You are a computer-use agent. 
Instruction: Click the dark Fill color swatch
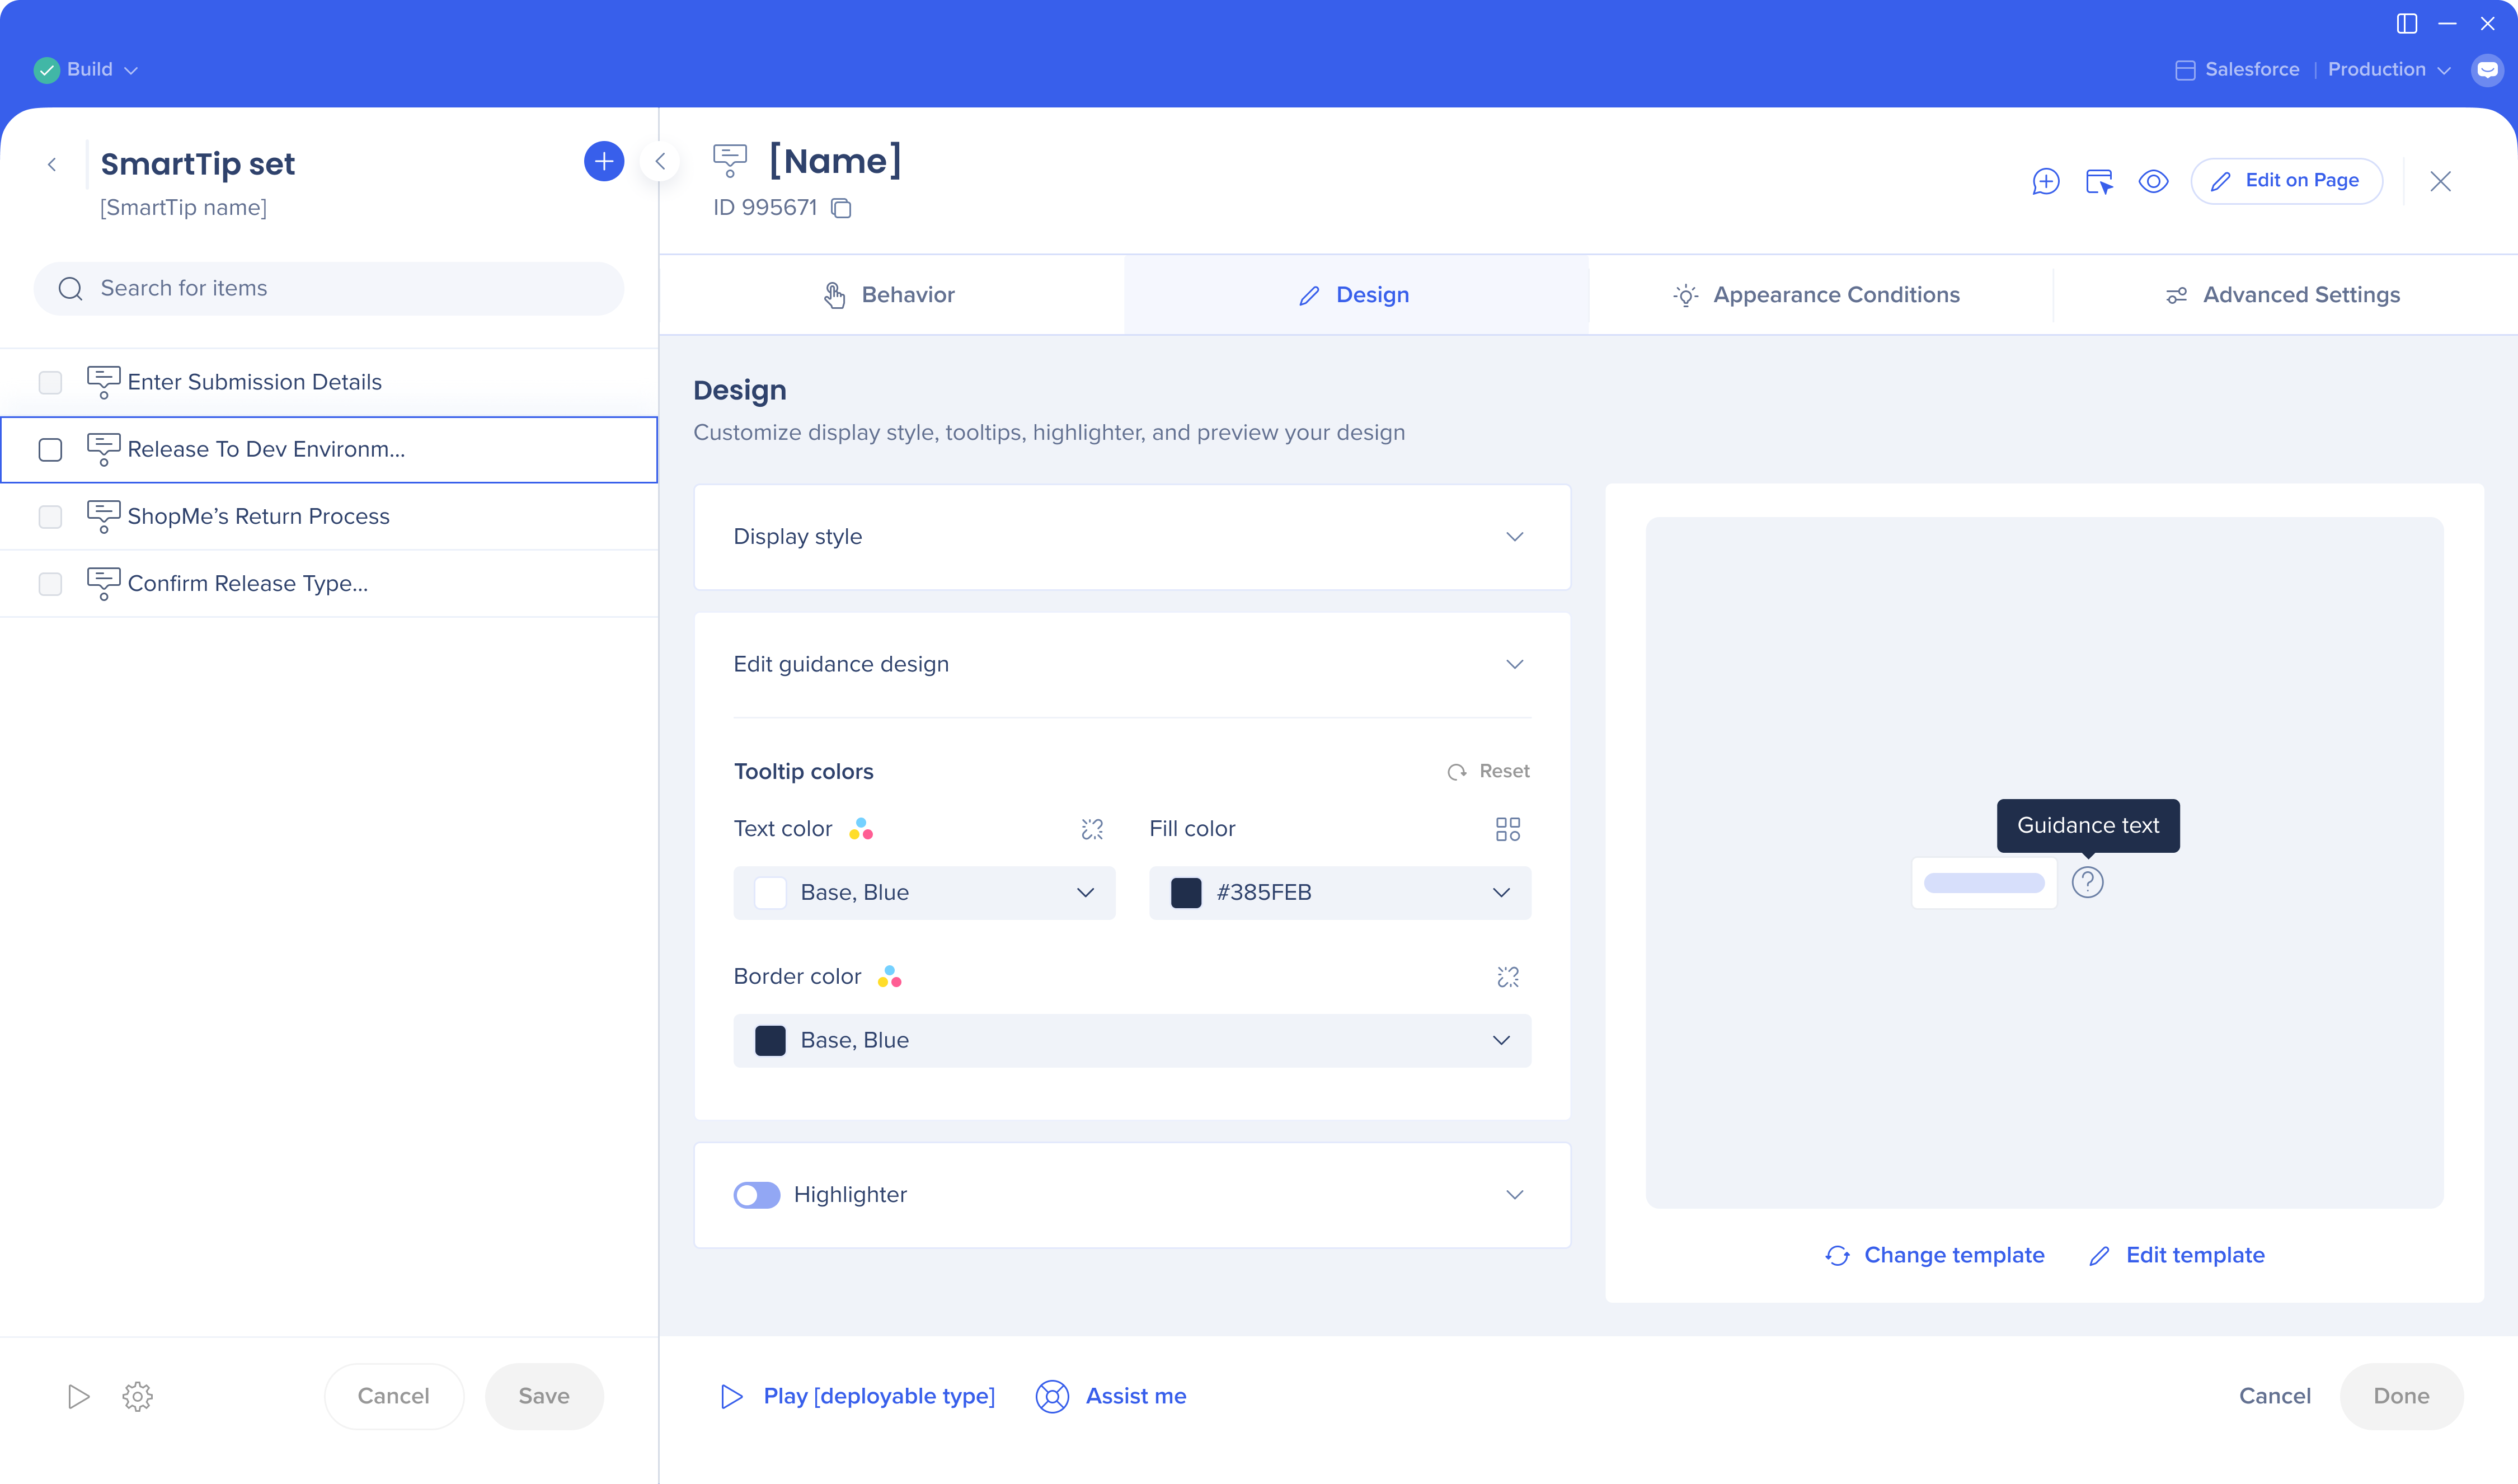[1186, 893]
